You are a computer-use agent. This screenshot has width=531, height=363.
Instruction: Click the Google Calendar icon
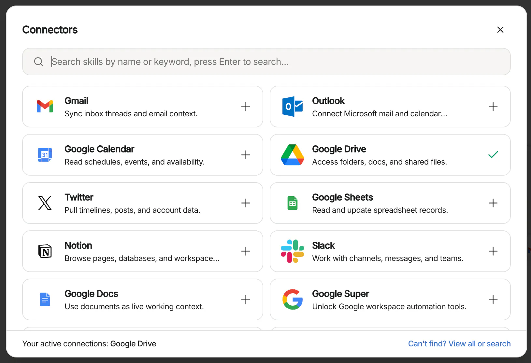tap(45, 155)
